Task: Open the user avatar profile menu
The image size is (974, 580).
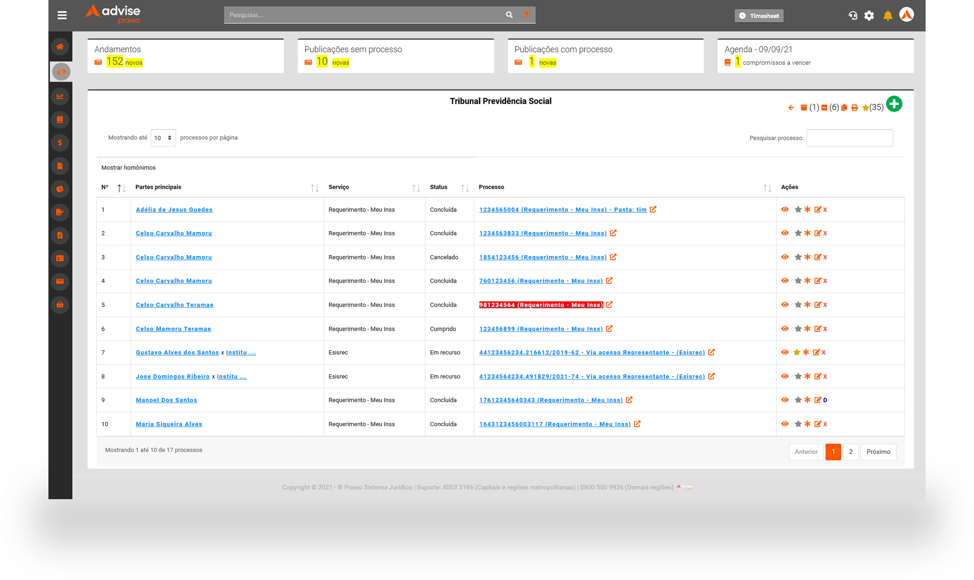Action: tap(907, 15)
